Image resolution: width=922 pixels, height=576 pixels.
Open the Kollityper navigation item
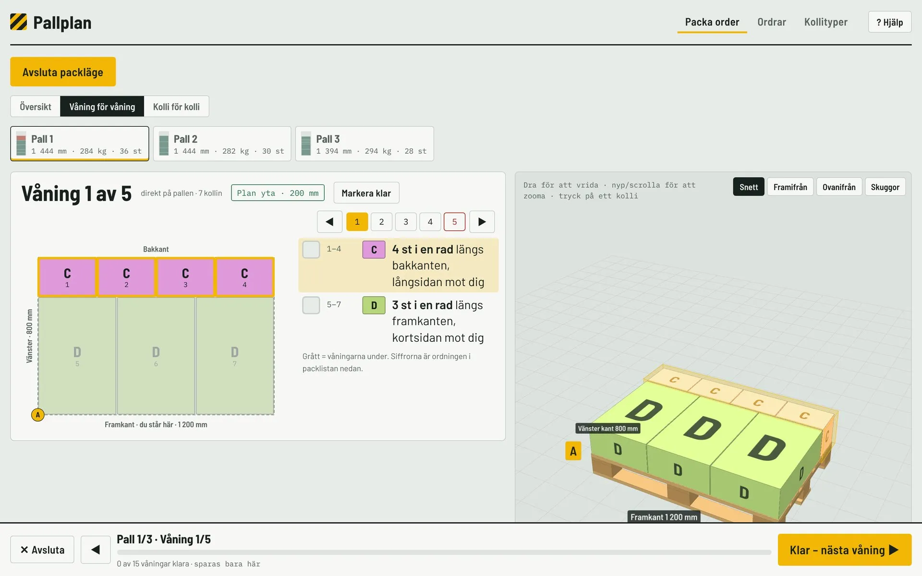click(x=825, y=22)
